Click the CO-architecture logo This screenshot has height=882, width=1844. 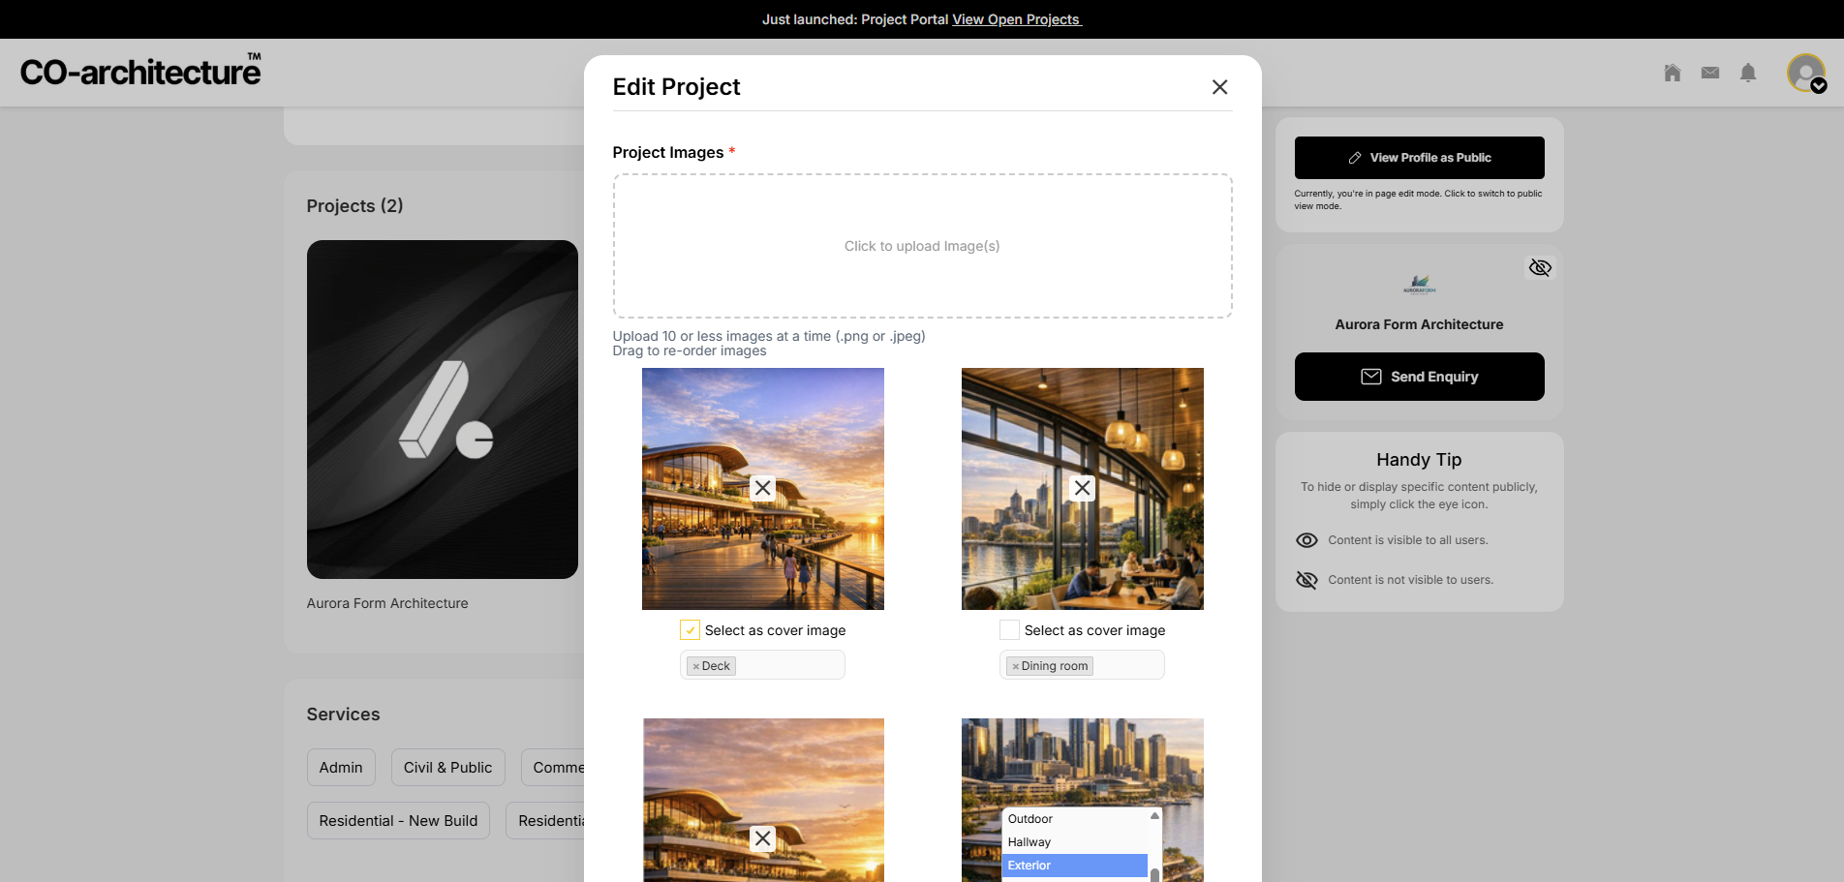click(x=141, y=71)
